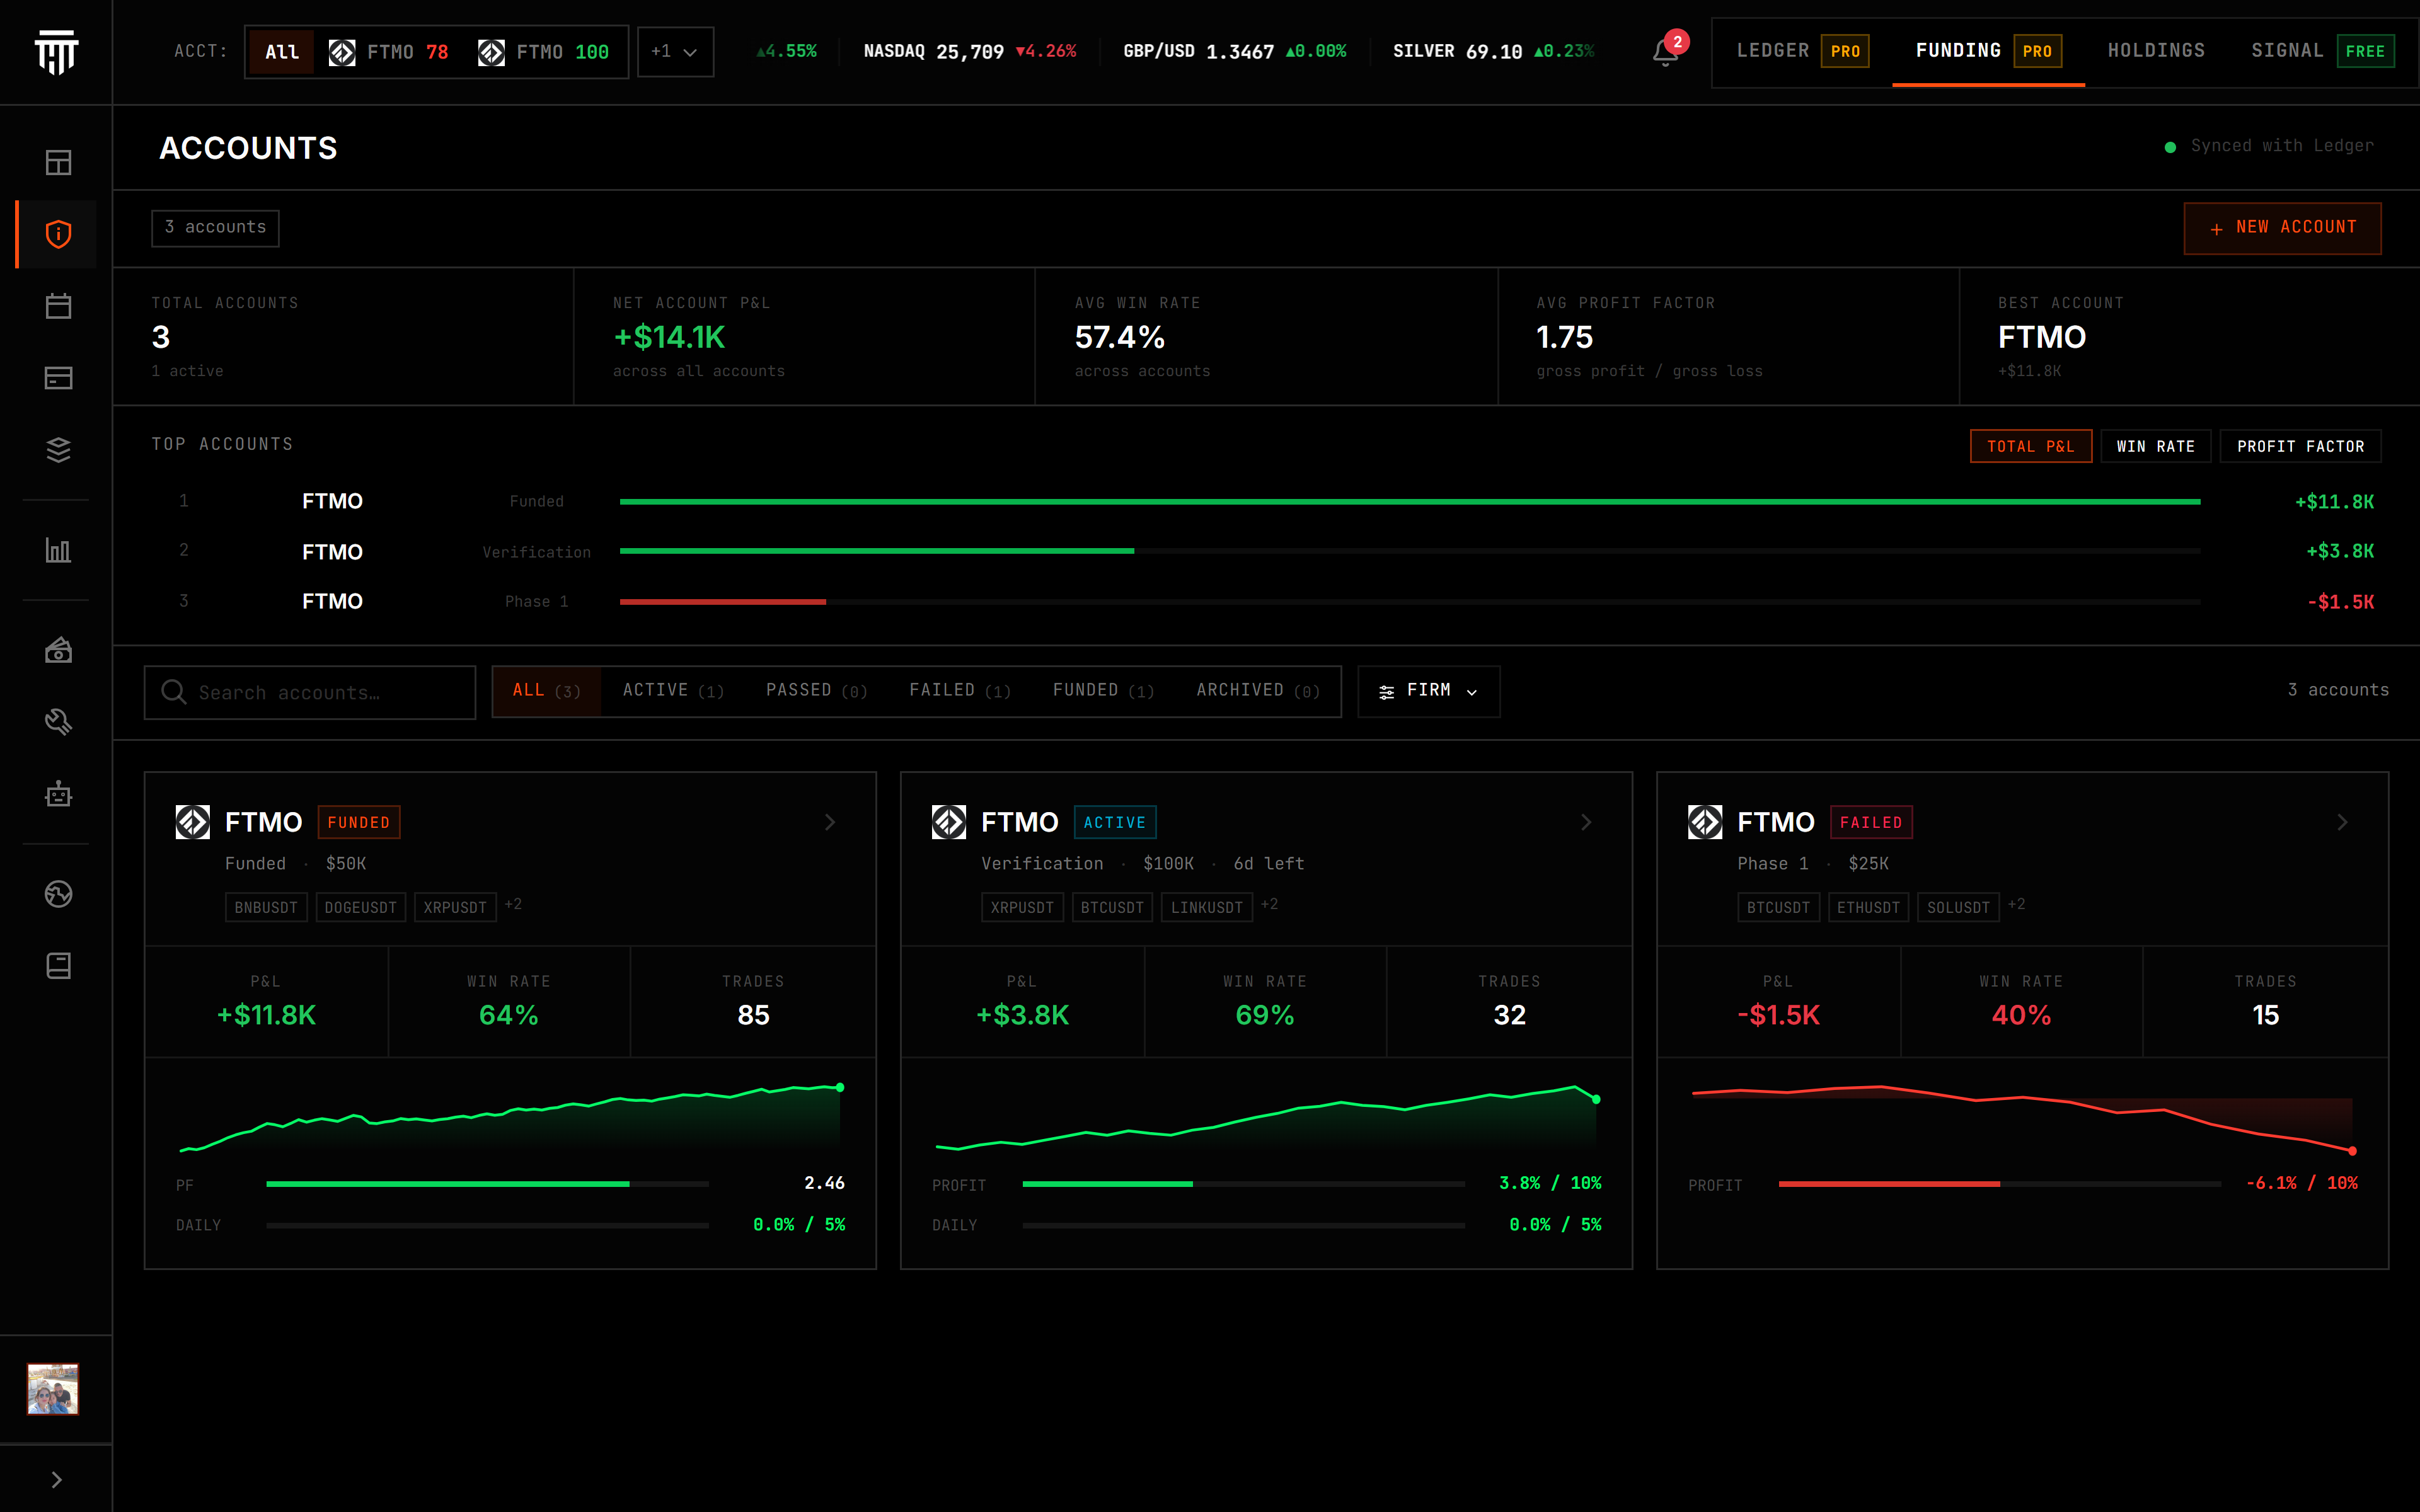Switch to the Signal tab
The height and width of the screenshot is (1512, 2420).
[2322, 51]
